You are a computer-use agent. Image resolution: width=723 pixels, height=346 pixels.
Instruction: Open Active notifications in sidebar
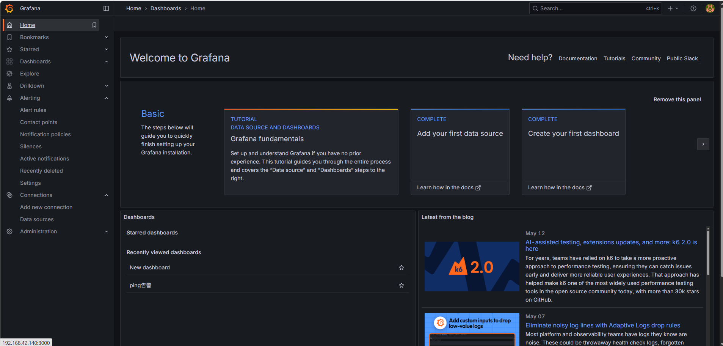pyautogui.click(x=44, y=159)
